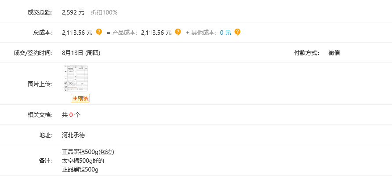
Task: Select the 微信 payment method value
Action: pyautogui.click(x=334, y=53)
